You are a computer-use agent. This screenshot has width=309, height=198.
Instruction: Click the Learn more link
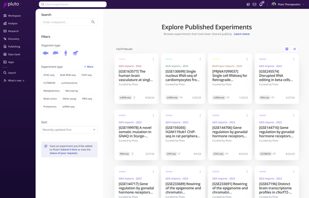(242, 34)
